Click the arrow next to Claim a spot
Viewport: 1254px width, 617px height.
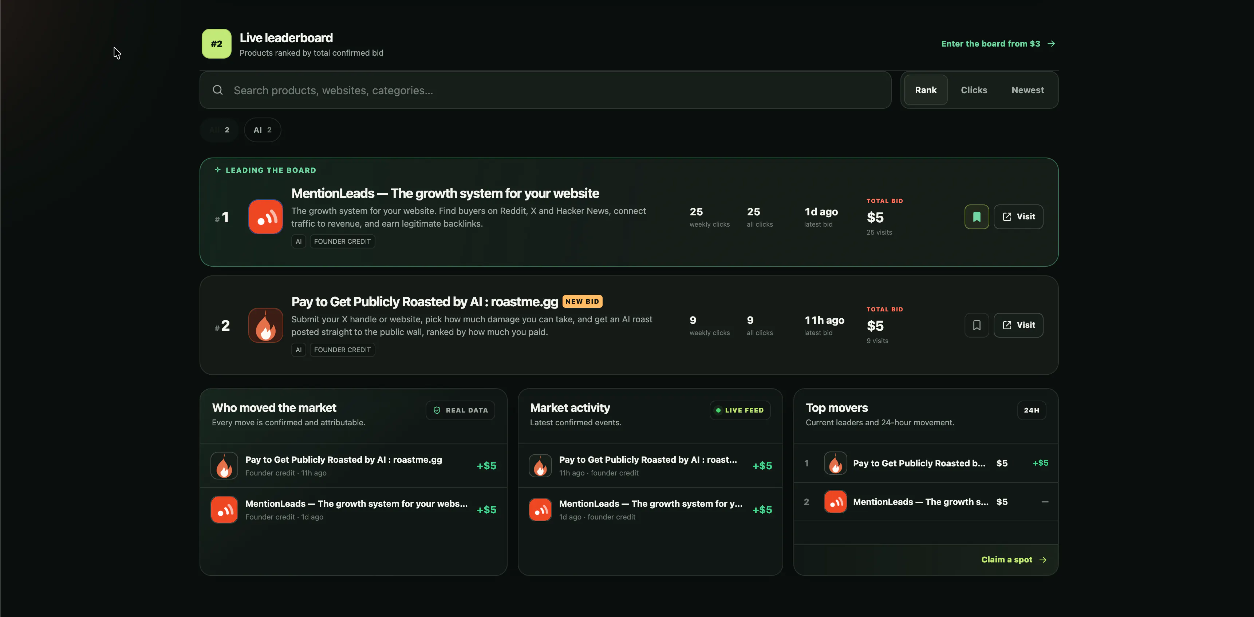pyautogui.click(x=1042, y=560)
